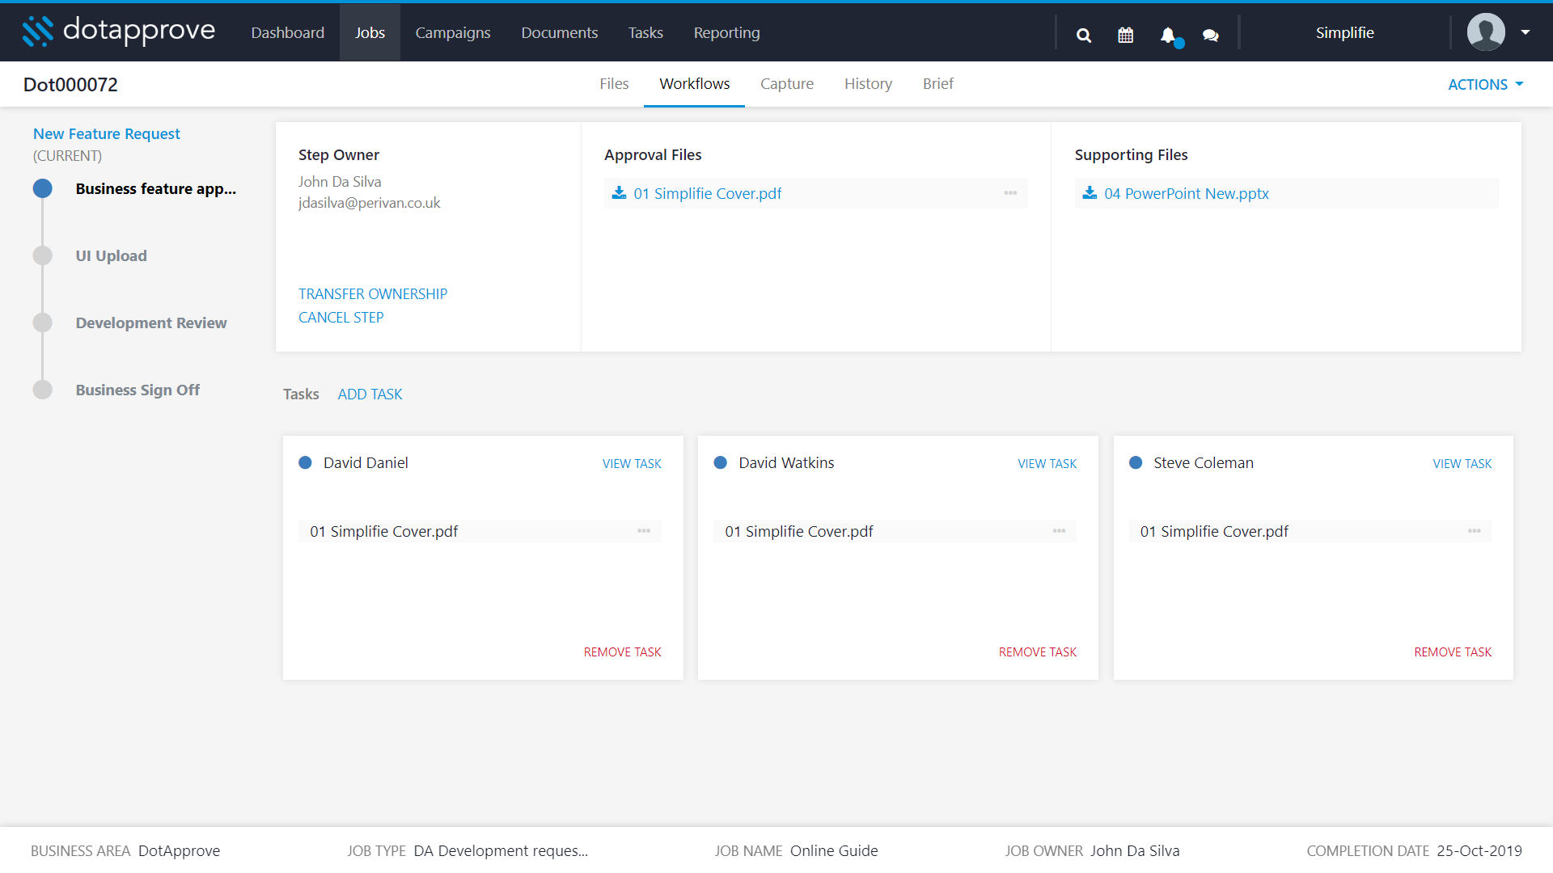Click the grey marker for Business Sign Off

(42, 390)
